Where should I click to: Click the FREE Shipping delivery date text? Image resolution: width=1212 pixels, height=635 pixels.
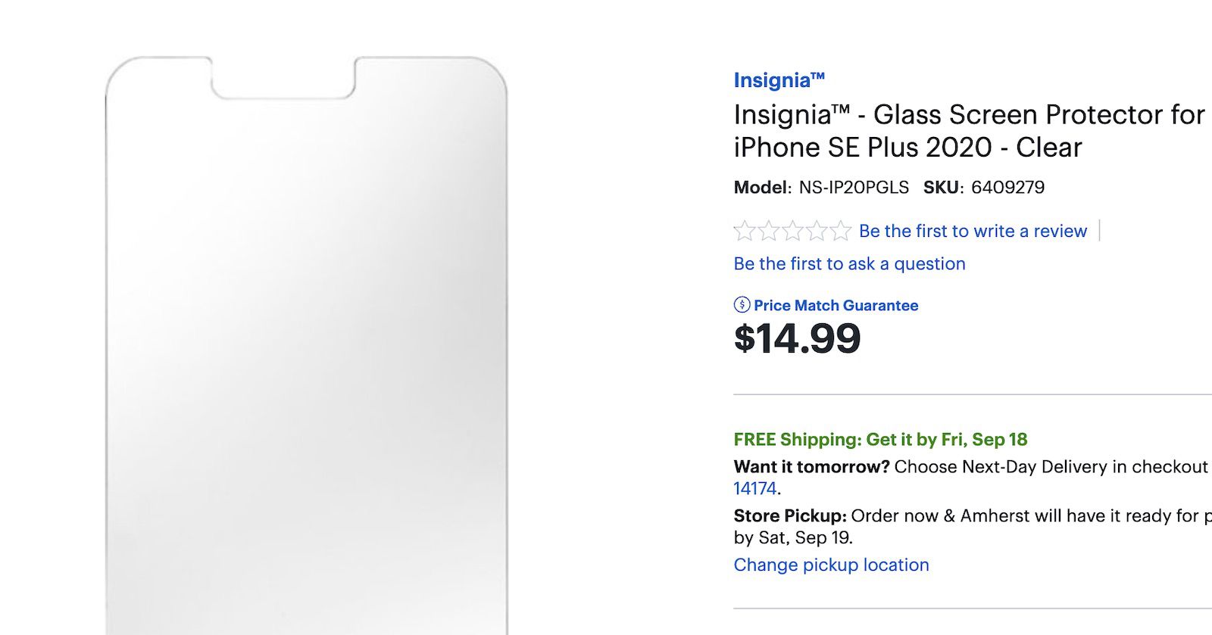(x=880, y=439)
